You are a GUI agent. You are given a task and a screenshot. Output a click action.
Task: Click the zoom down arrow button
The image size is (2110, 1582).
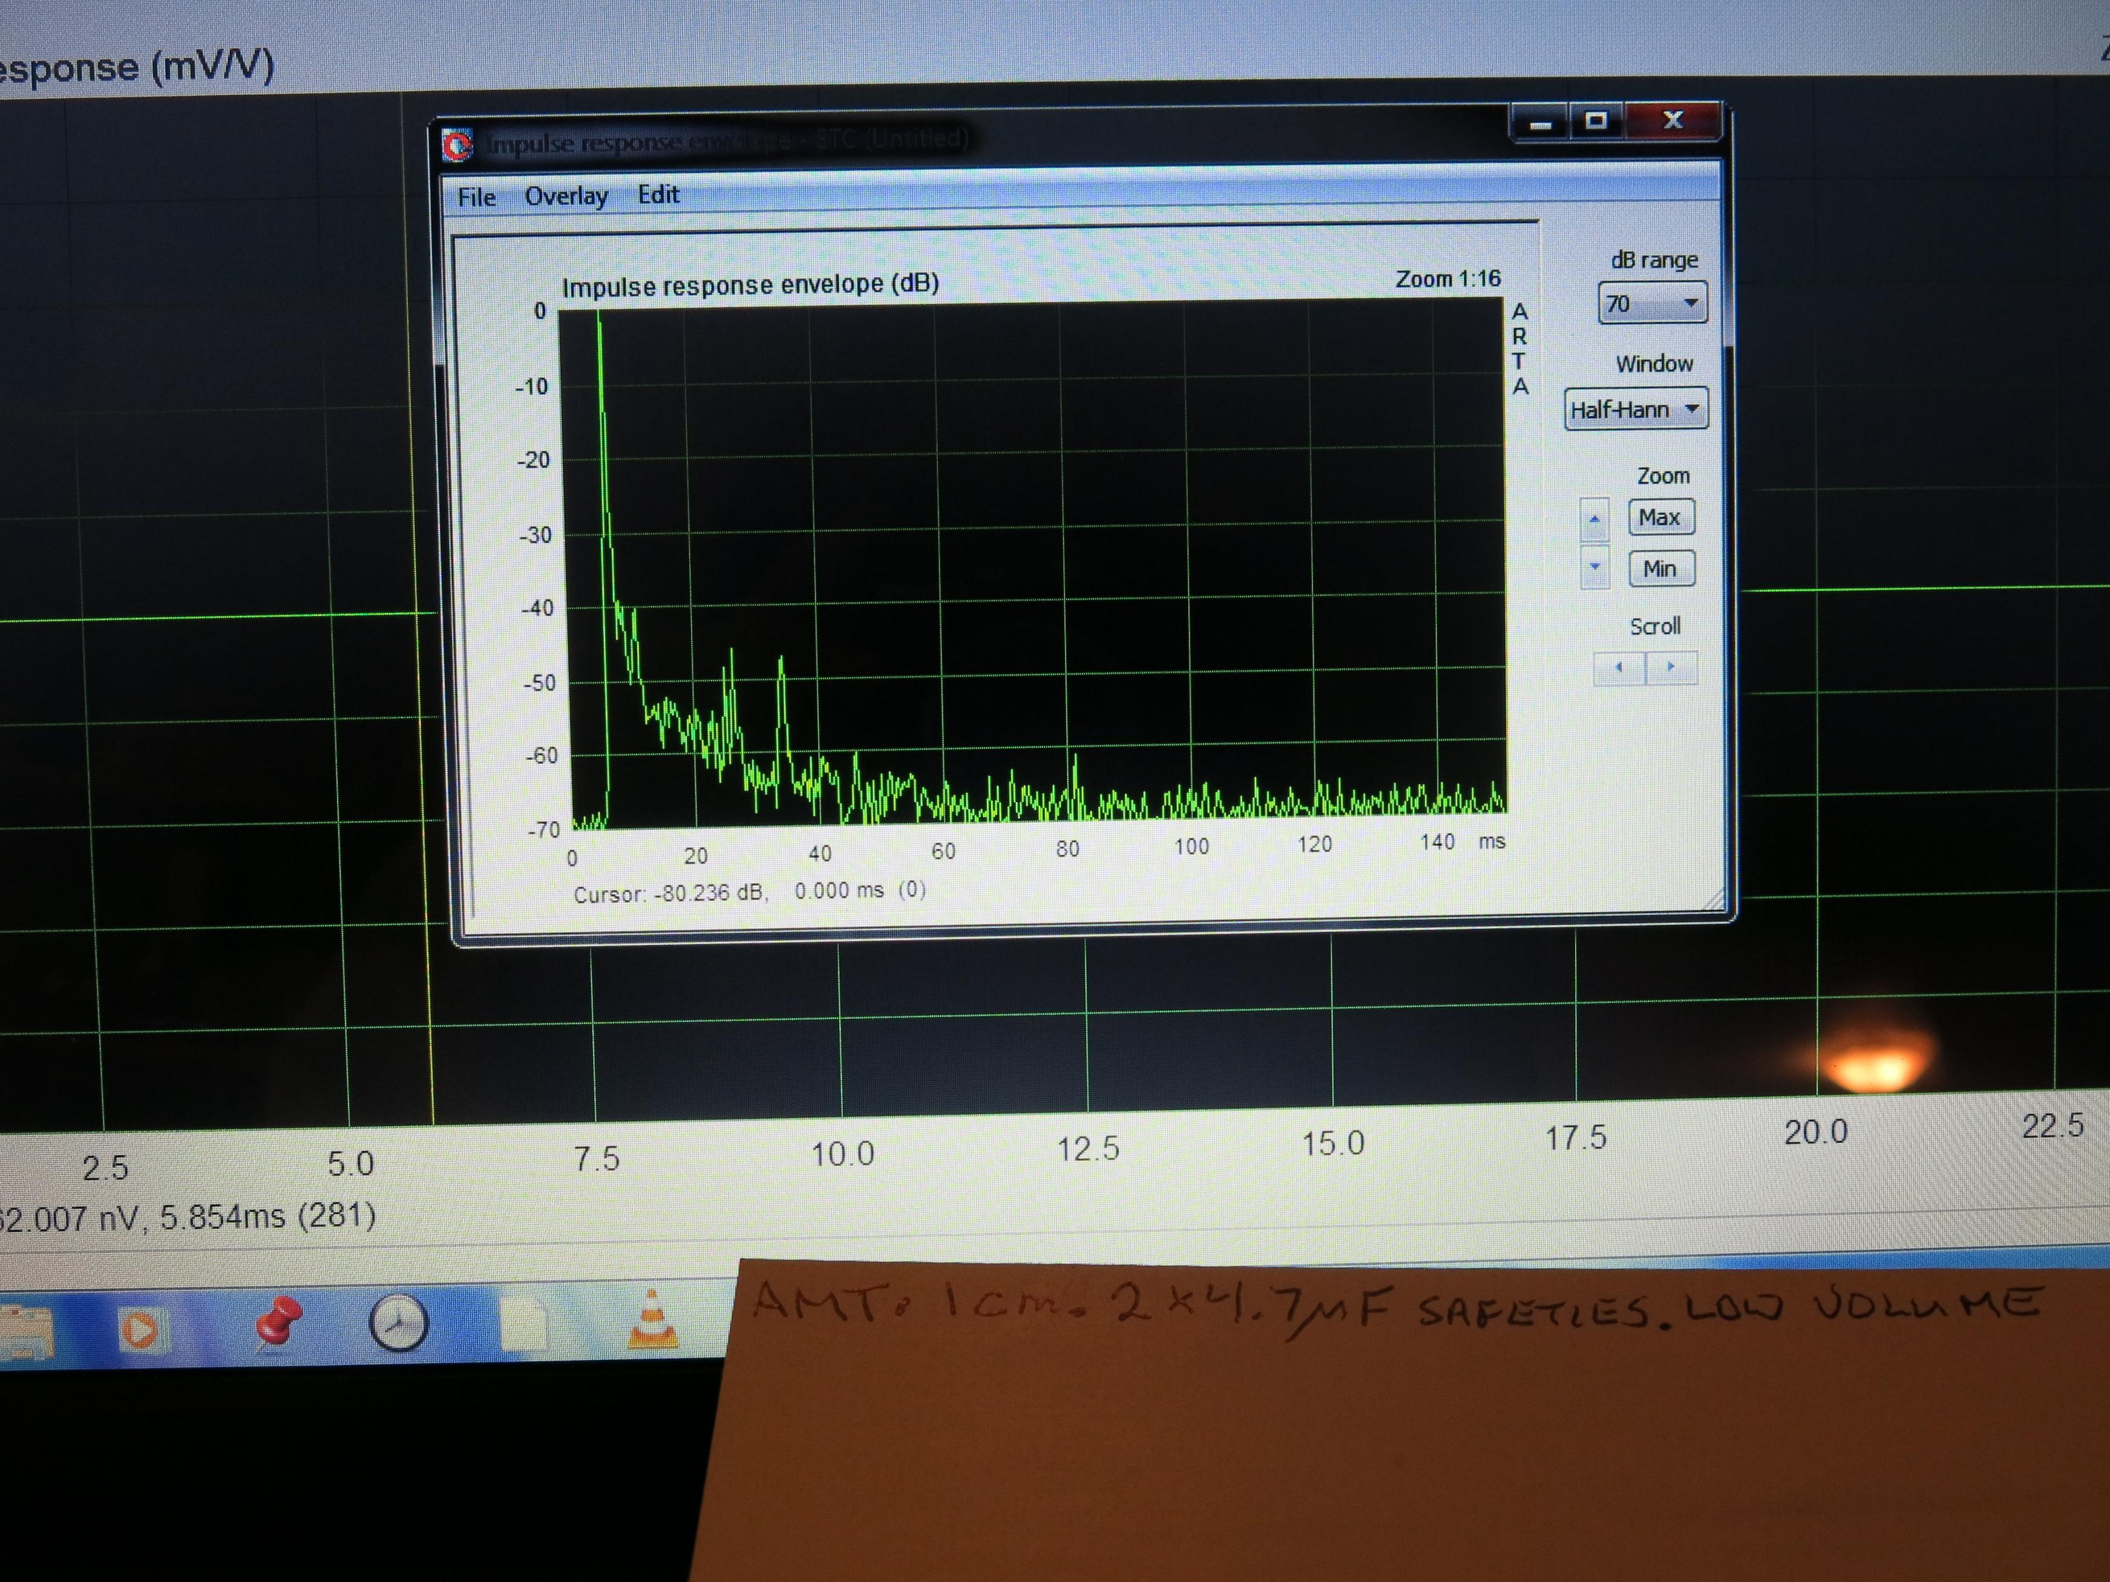click(1594, 566)
